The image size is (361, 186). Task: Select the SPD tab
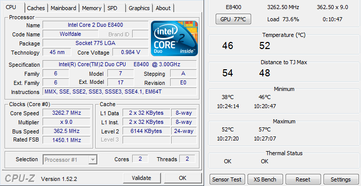[115, 8]
